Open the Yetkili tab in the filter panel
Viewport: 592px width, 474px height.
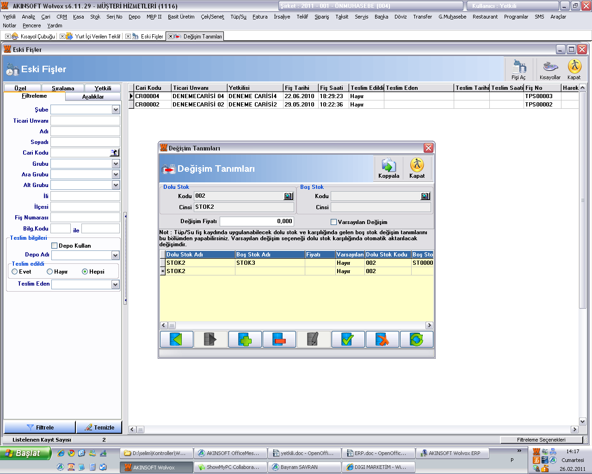point(103,88)
